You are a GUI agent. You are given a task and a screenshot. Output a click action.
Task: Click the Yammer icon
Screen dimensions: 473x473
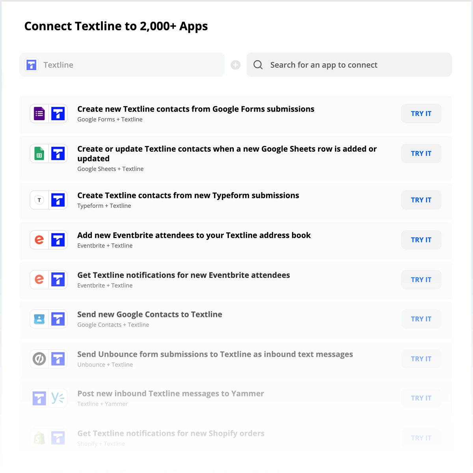tap(58, 398)
